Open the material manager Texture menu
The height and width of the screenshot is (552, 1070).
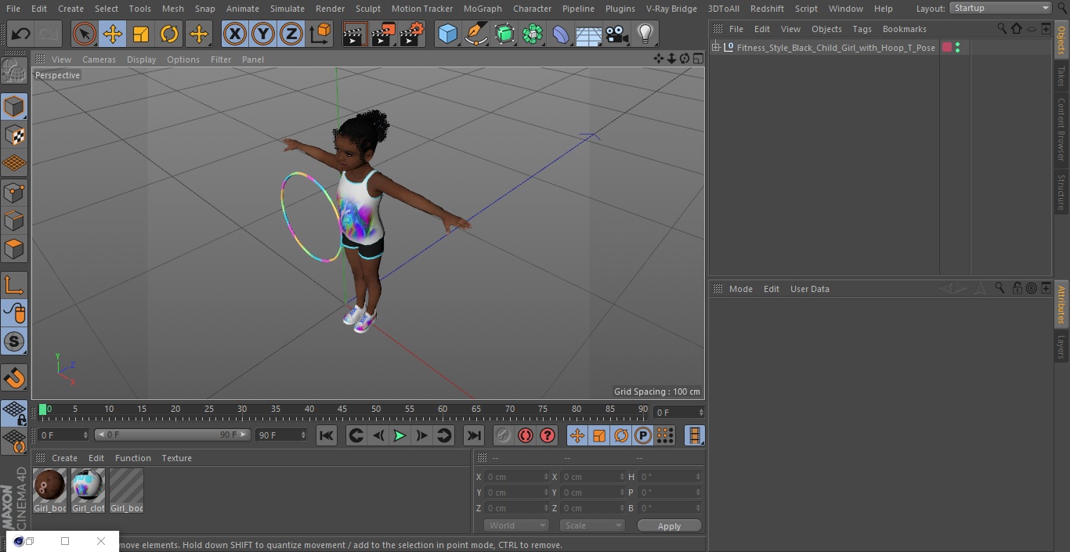point(176,458)
